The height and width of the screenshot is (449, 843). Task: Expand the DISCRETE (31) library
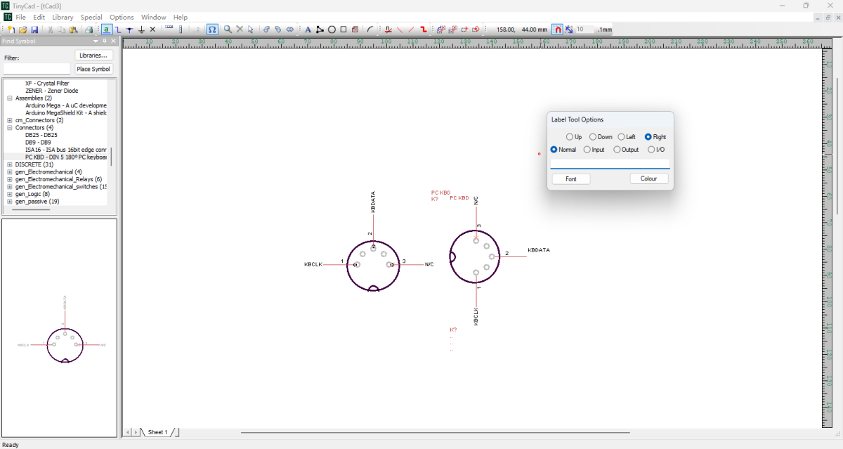click(x=10, y=164)
